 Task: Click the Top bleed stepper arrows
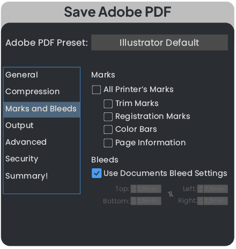(134, 189)
